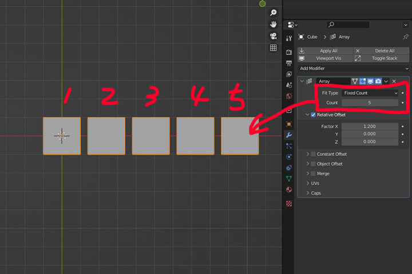Open the Array modifier extra options arrow

(386, 81)
